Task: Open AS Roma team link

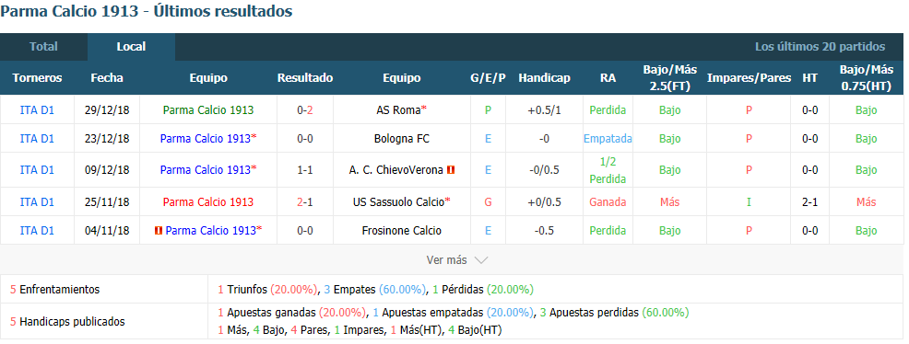Action: 399,109
